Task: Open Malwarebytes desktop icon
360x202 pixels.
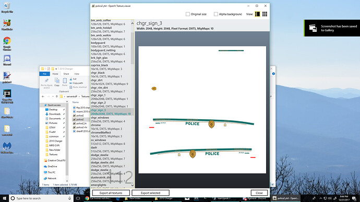Action: tap(7, 148)
